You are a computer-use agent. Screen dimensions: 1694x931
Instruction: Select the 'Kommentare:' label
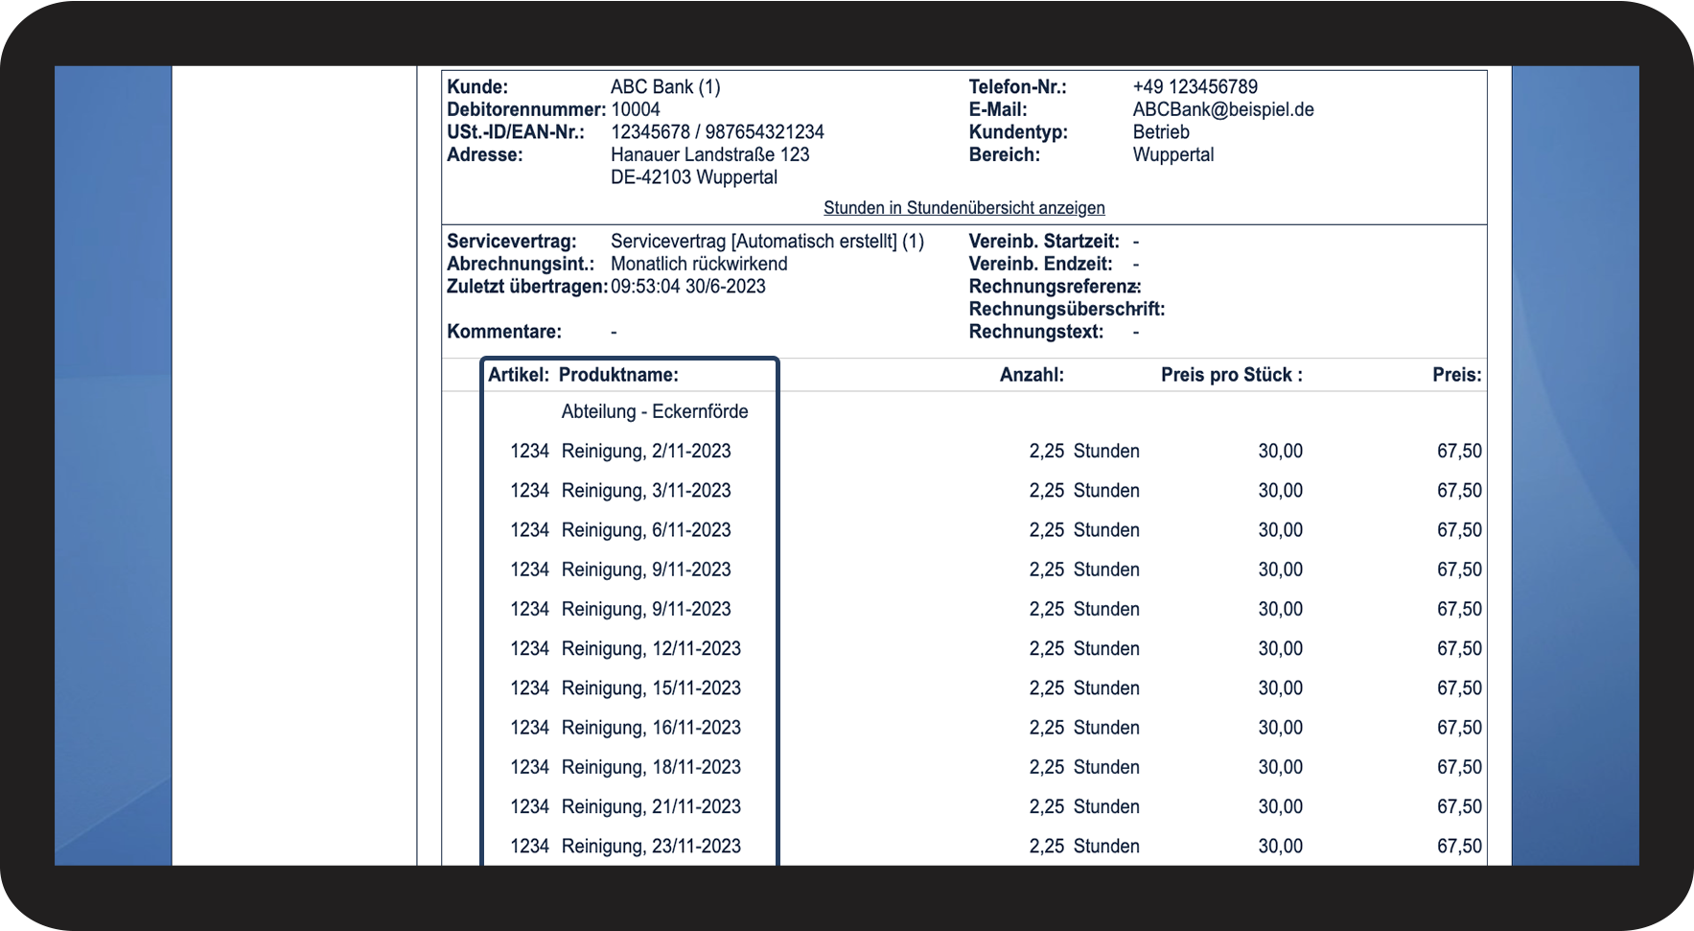504,332
